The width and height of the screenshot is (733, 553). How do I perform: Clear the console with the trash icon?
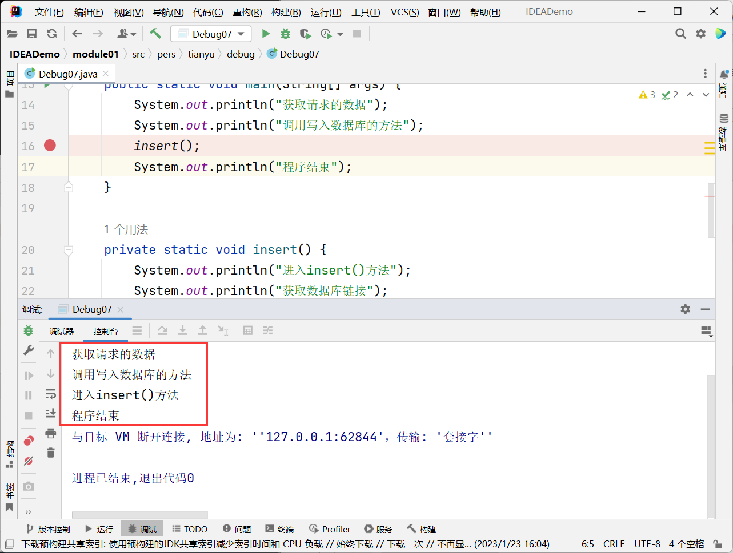click(51, 453)
